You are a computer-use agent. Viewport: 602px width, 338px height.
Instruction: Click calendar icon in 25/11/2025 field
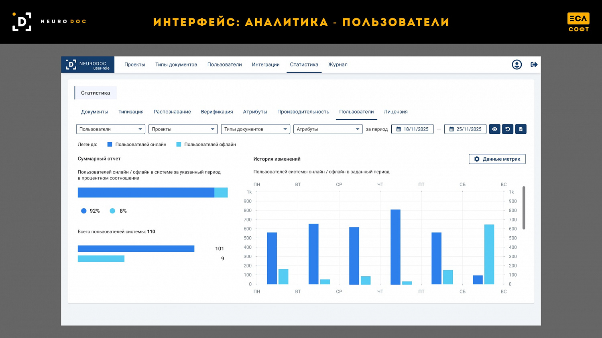tap(451, 129)
